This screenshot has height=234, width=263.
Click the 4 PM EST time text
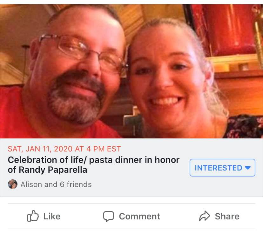click(104, 149)
